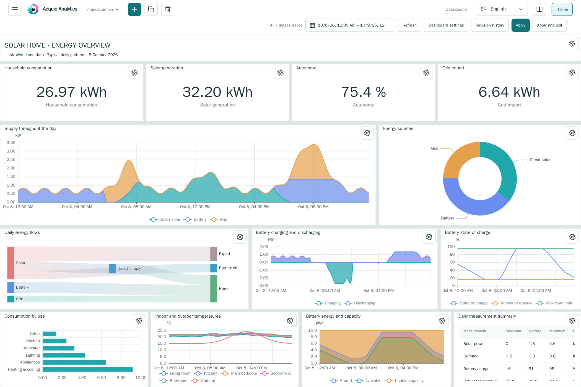This screenshot has width=581, height=387.
Task: Open Household consumption widget settings gear
Action: [134, 73]
